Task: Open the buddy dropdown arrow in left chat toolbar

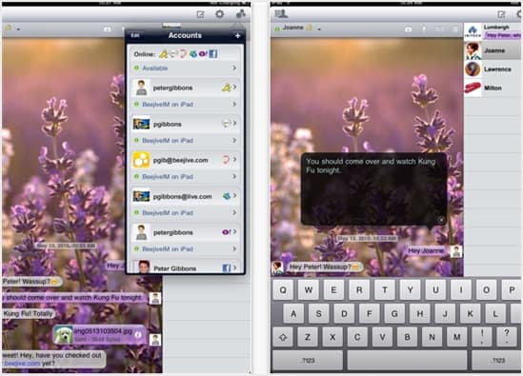Action: [18, 30]
